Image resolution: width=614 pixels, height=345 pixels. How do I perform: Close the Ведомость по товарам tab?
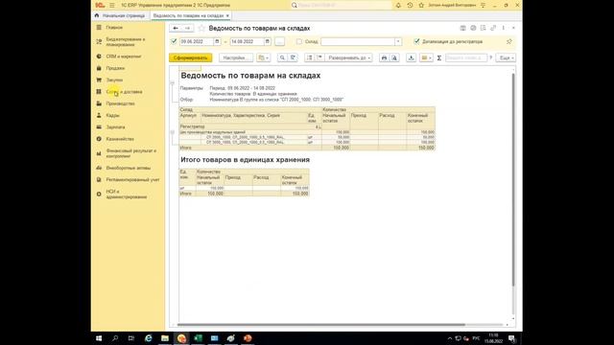[x=227, y=15]
